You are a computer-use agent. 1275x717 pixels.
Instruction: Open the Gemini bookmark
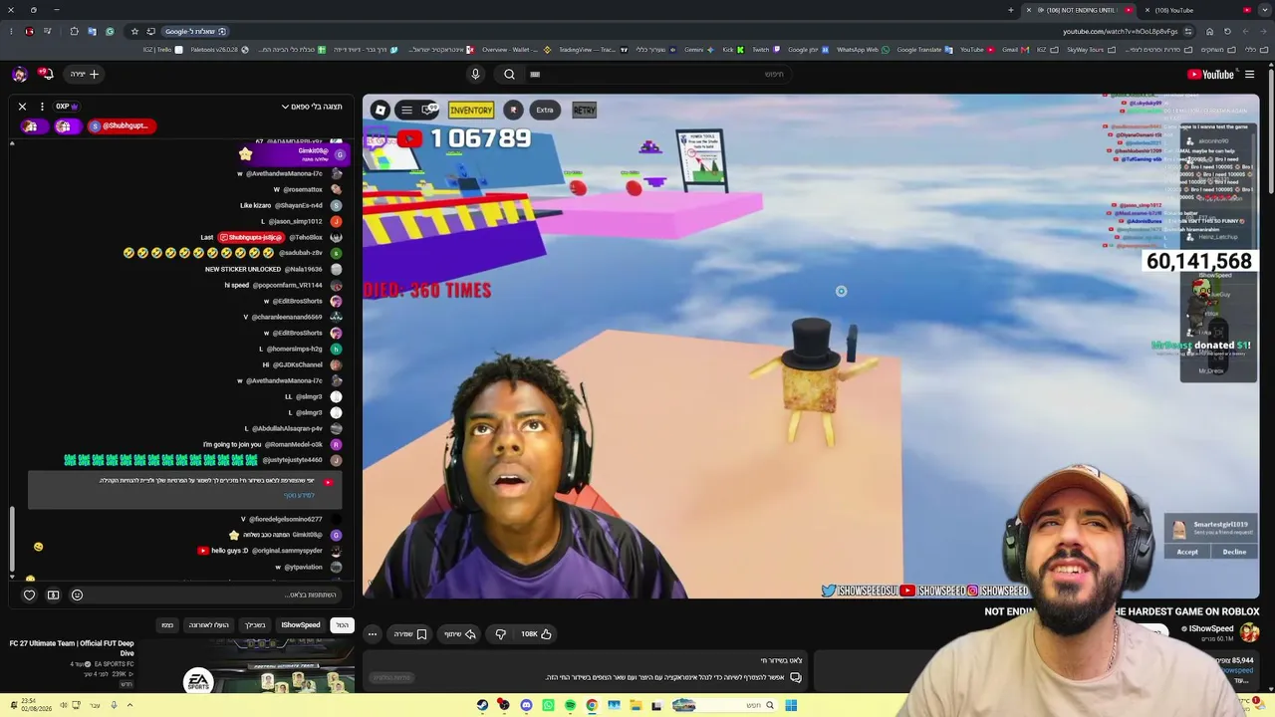coord(698,49)
